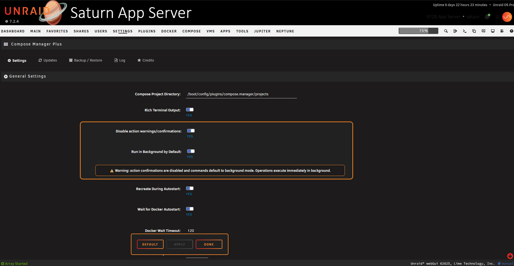Click the file manager copy-squares icon
This screenshot has height=266, width=514.
click(474, 31)
